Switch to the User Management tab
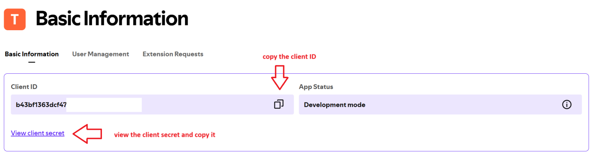 [100, 54]
